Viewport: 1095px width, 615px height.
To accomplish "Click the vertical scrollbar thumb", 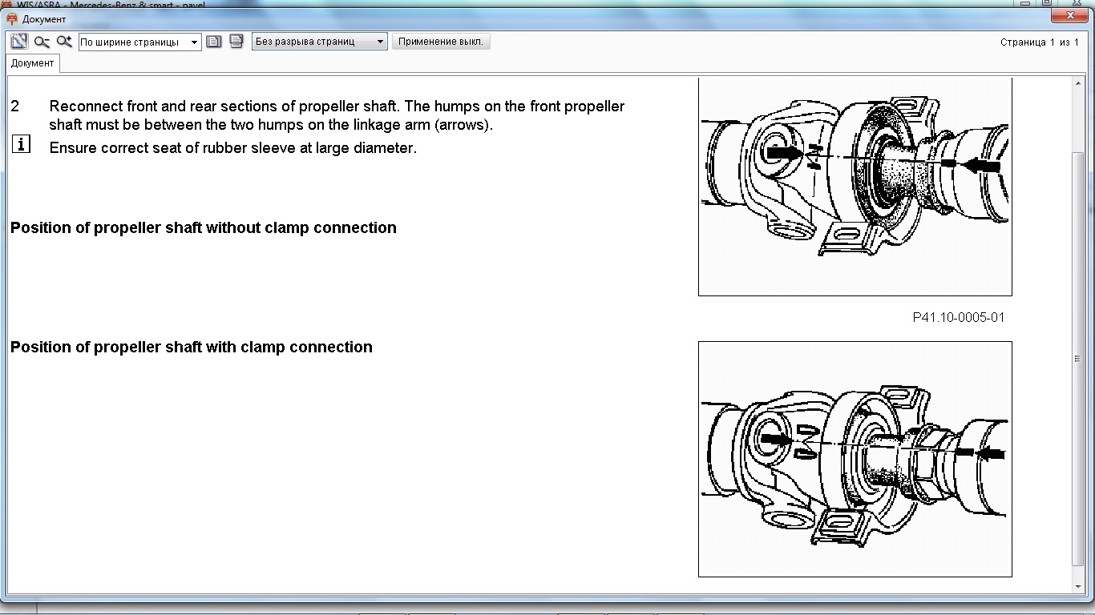I will click(x=1078, y=359).
